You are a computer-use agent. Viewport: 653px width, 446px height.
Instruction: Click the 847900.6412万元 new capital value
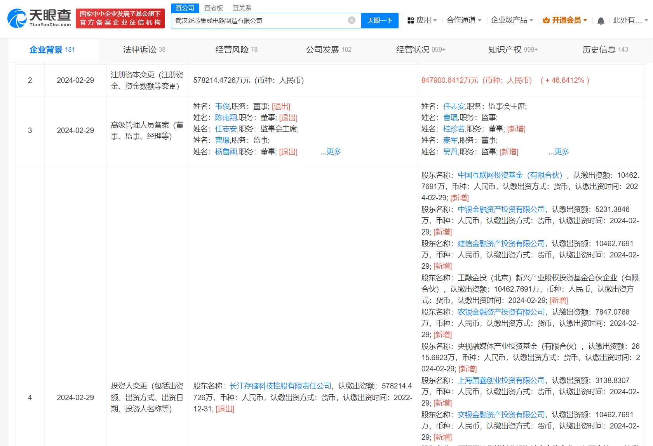(450, 80)
